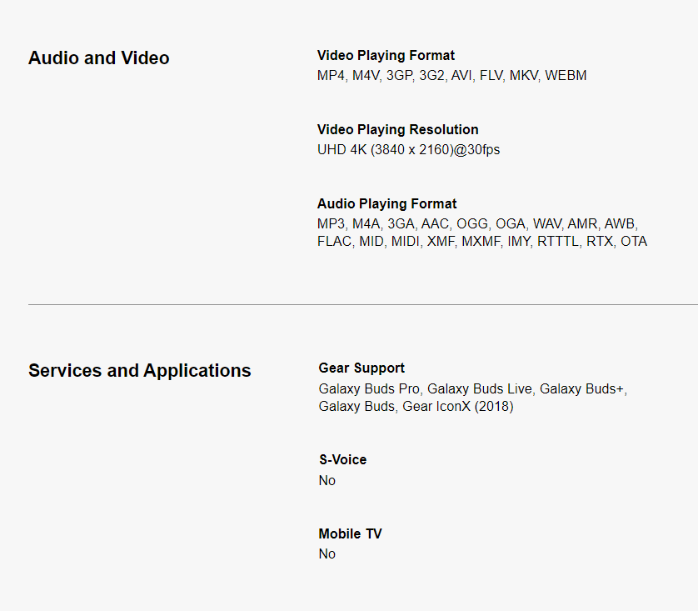Viewport: 698px width, 611px height.
Task: Click the Galaxy Buds Pro text
Action: click(369, 389)
